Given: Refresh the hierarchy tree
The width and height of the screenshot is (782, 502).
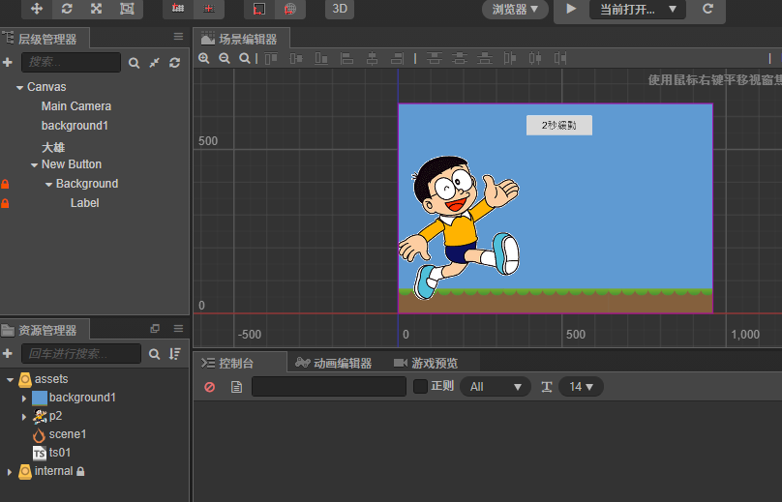Looking at the screenshot, I should click(174, 63).
